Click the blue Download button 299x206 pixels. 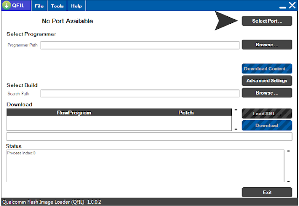pos(267,125)
